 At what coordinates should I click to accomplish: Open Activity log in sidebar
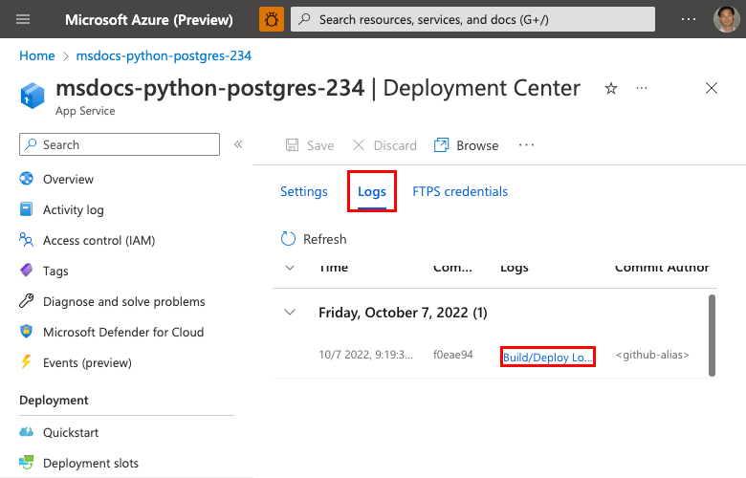(73, 209)
